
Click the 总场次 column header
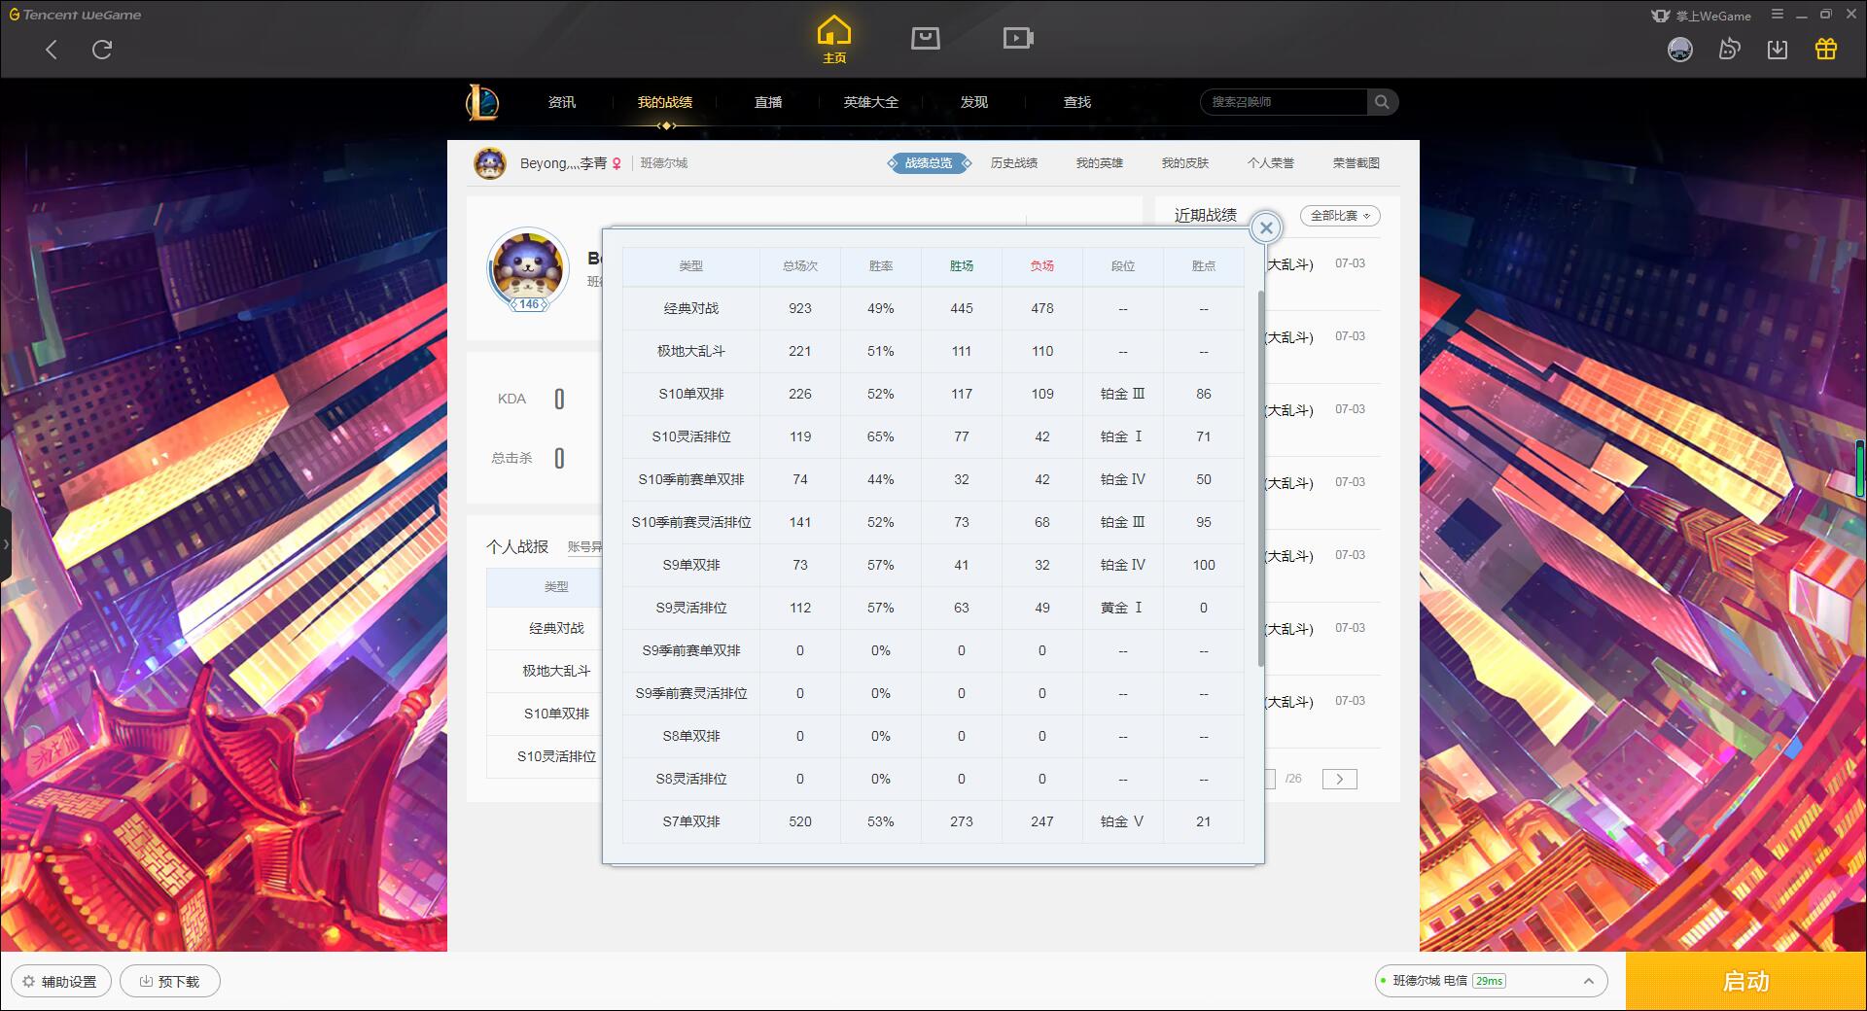(x=800, y=265)
